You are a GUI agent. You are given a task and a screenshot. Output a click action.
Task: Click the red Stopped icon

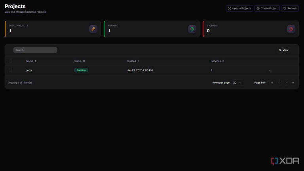tap(291, 29)
